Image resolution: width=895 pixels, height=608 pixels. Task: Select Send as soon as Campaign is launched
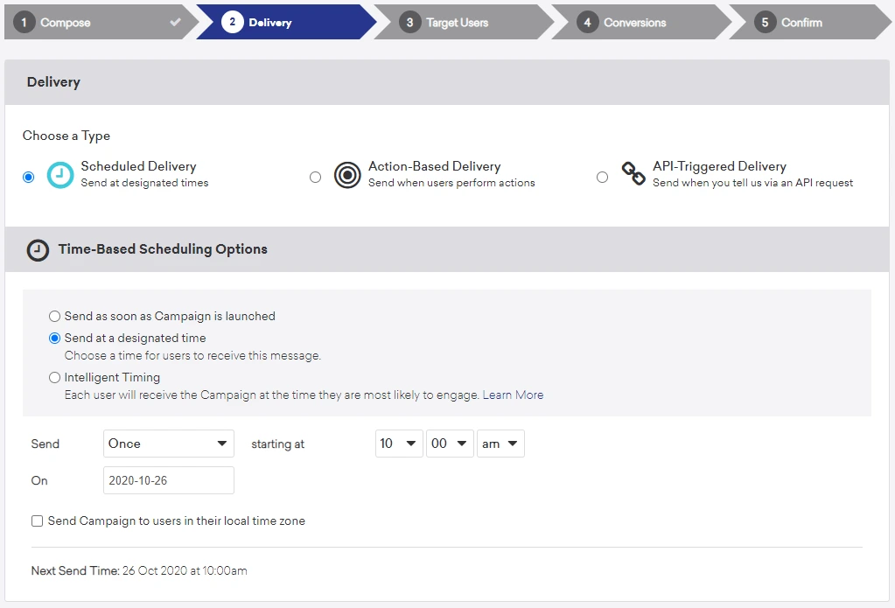pyautogui.click(x=55, y=317)
